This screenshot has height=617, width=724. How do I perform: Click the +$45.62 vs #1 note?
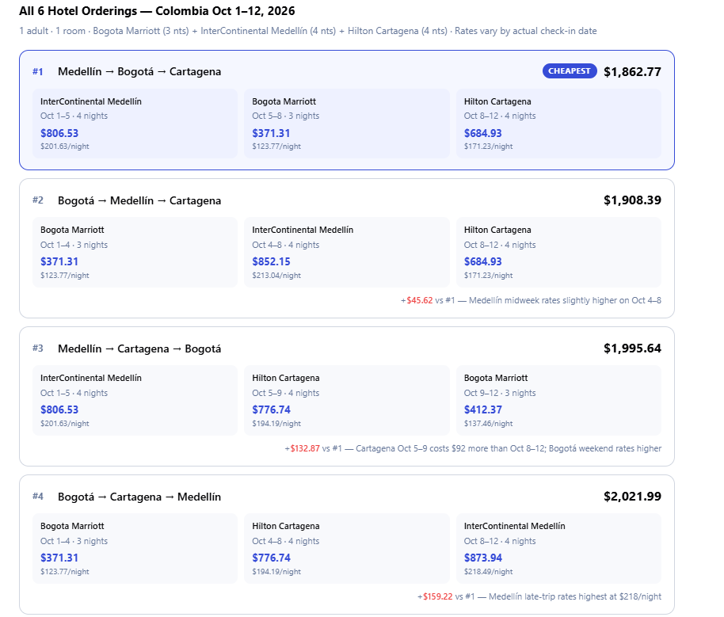531,300
